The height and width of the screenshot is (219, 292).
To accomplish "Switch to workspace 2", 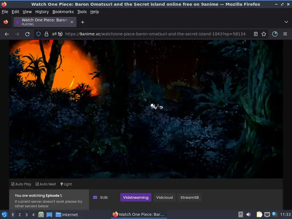I will click(20, 215).
